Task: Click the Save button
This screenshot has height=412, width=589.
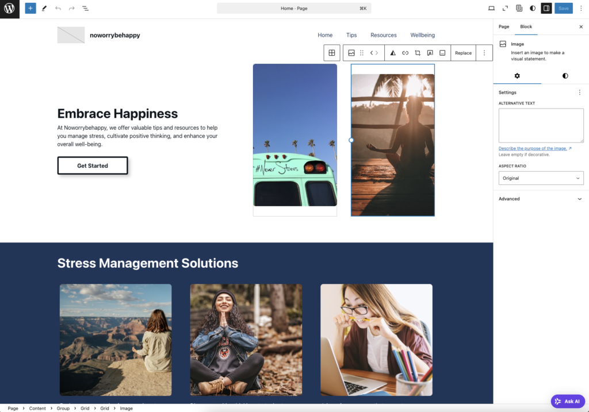Action: 564,8
